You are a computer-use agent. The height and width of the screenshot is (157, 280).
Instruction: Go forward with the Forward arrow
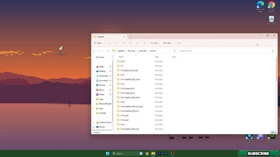click(99, 51)
